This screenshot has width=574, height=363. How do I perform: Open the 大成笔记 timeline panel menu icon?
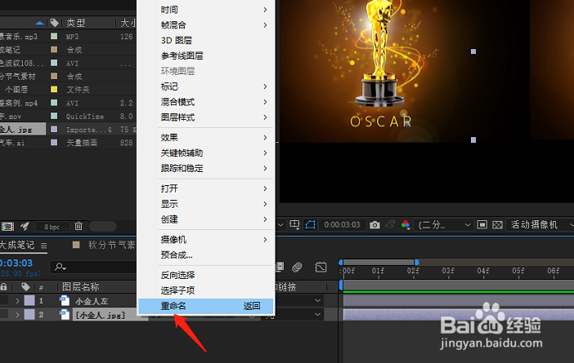[44, 246]
